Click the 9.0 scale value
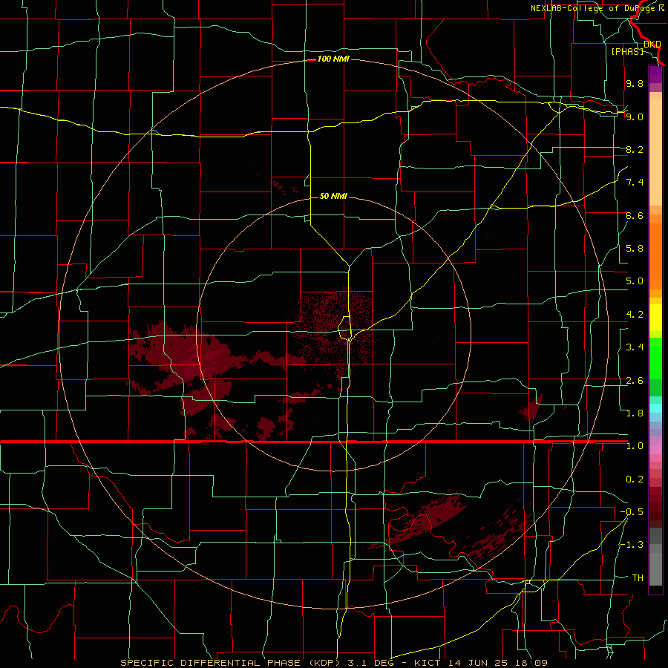This screenshot has height=668, width=668. pos(635,117)
